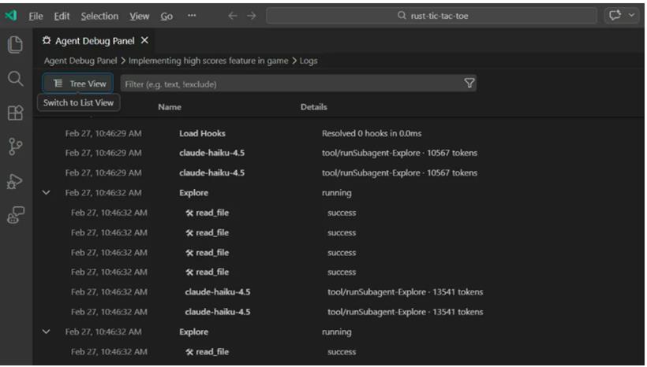This screenshot has height=367, width=647.
Task: Click the navigate forward arrow
Action: pyautogui.click(x=252, y=16)
